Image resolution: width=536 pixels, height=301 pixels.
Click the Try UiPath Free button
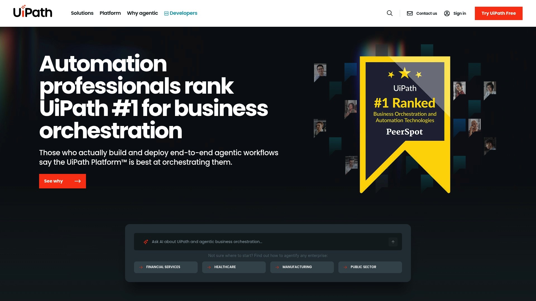[499, 13]
